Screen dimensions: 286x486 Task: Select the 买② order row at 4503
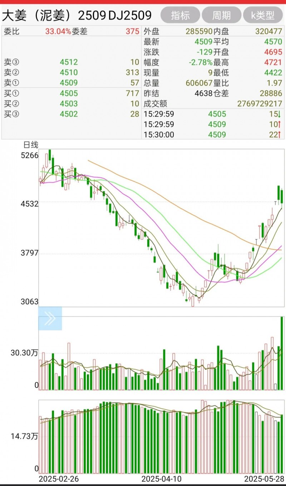point(71,104)
